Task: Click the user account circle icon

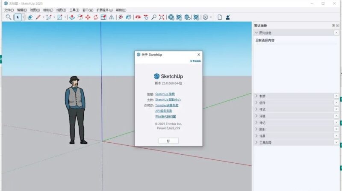Action: [206, 17]
